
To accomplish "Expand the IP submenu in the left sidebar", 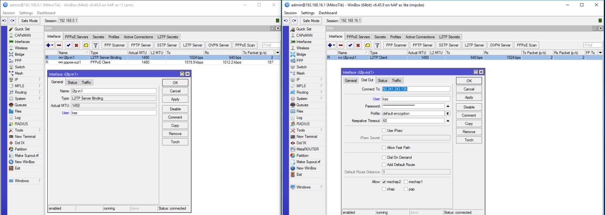I will point(39,80).
